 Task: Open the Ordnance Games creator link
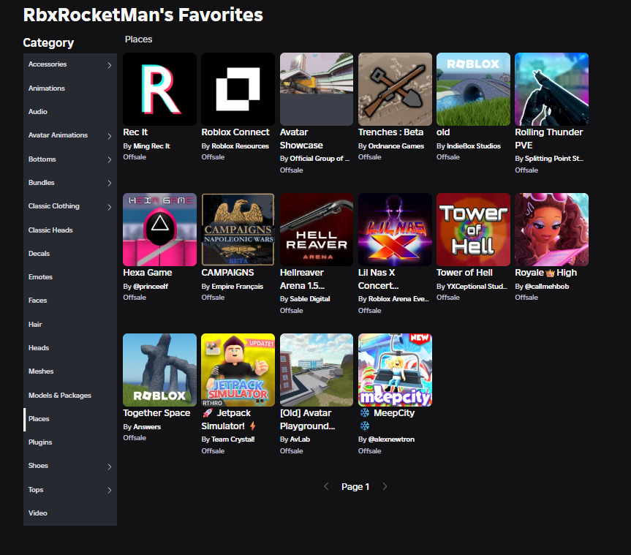click(x=396, y=146)
